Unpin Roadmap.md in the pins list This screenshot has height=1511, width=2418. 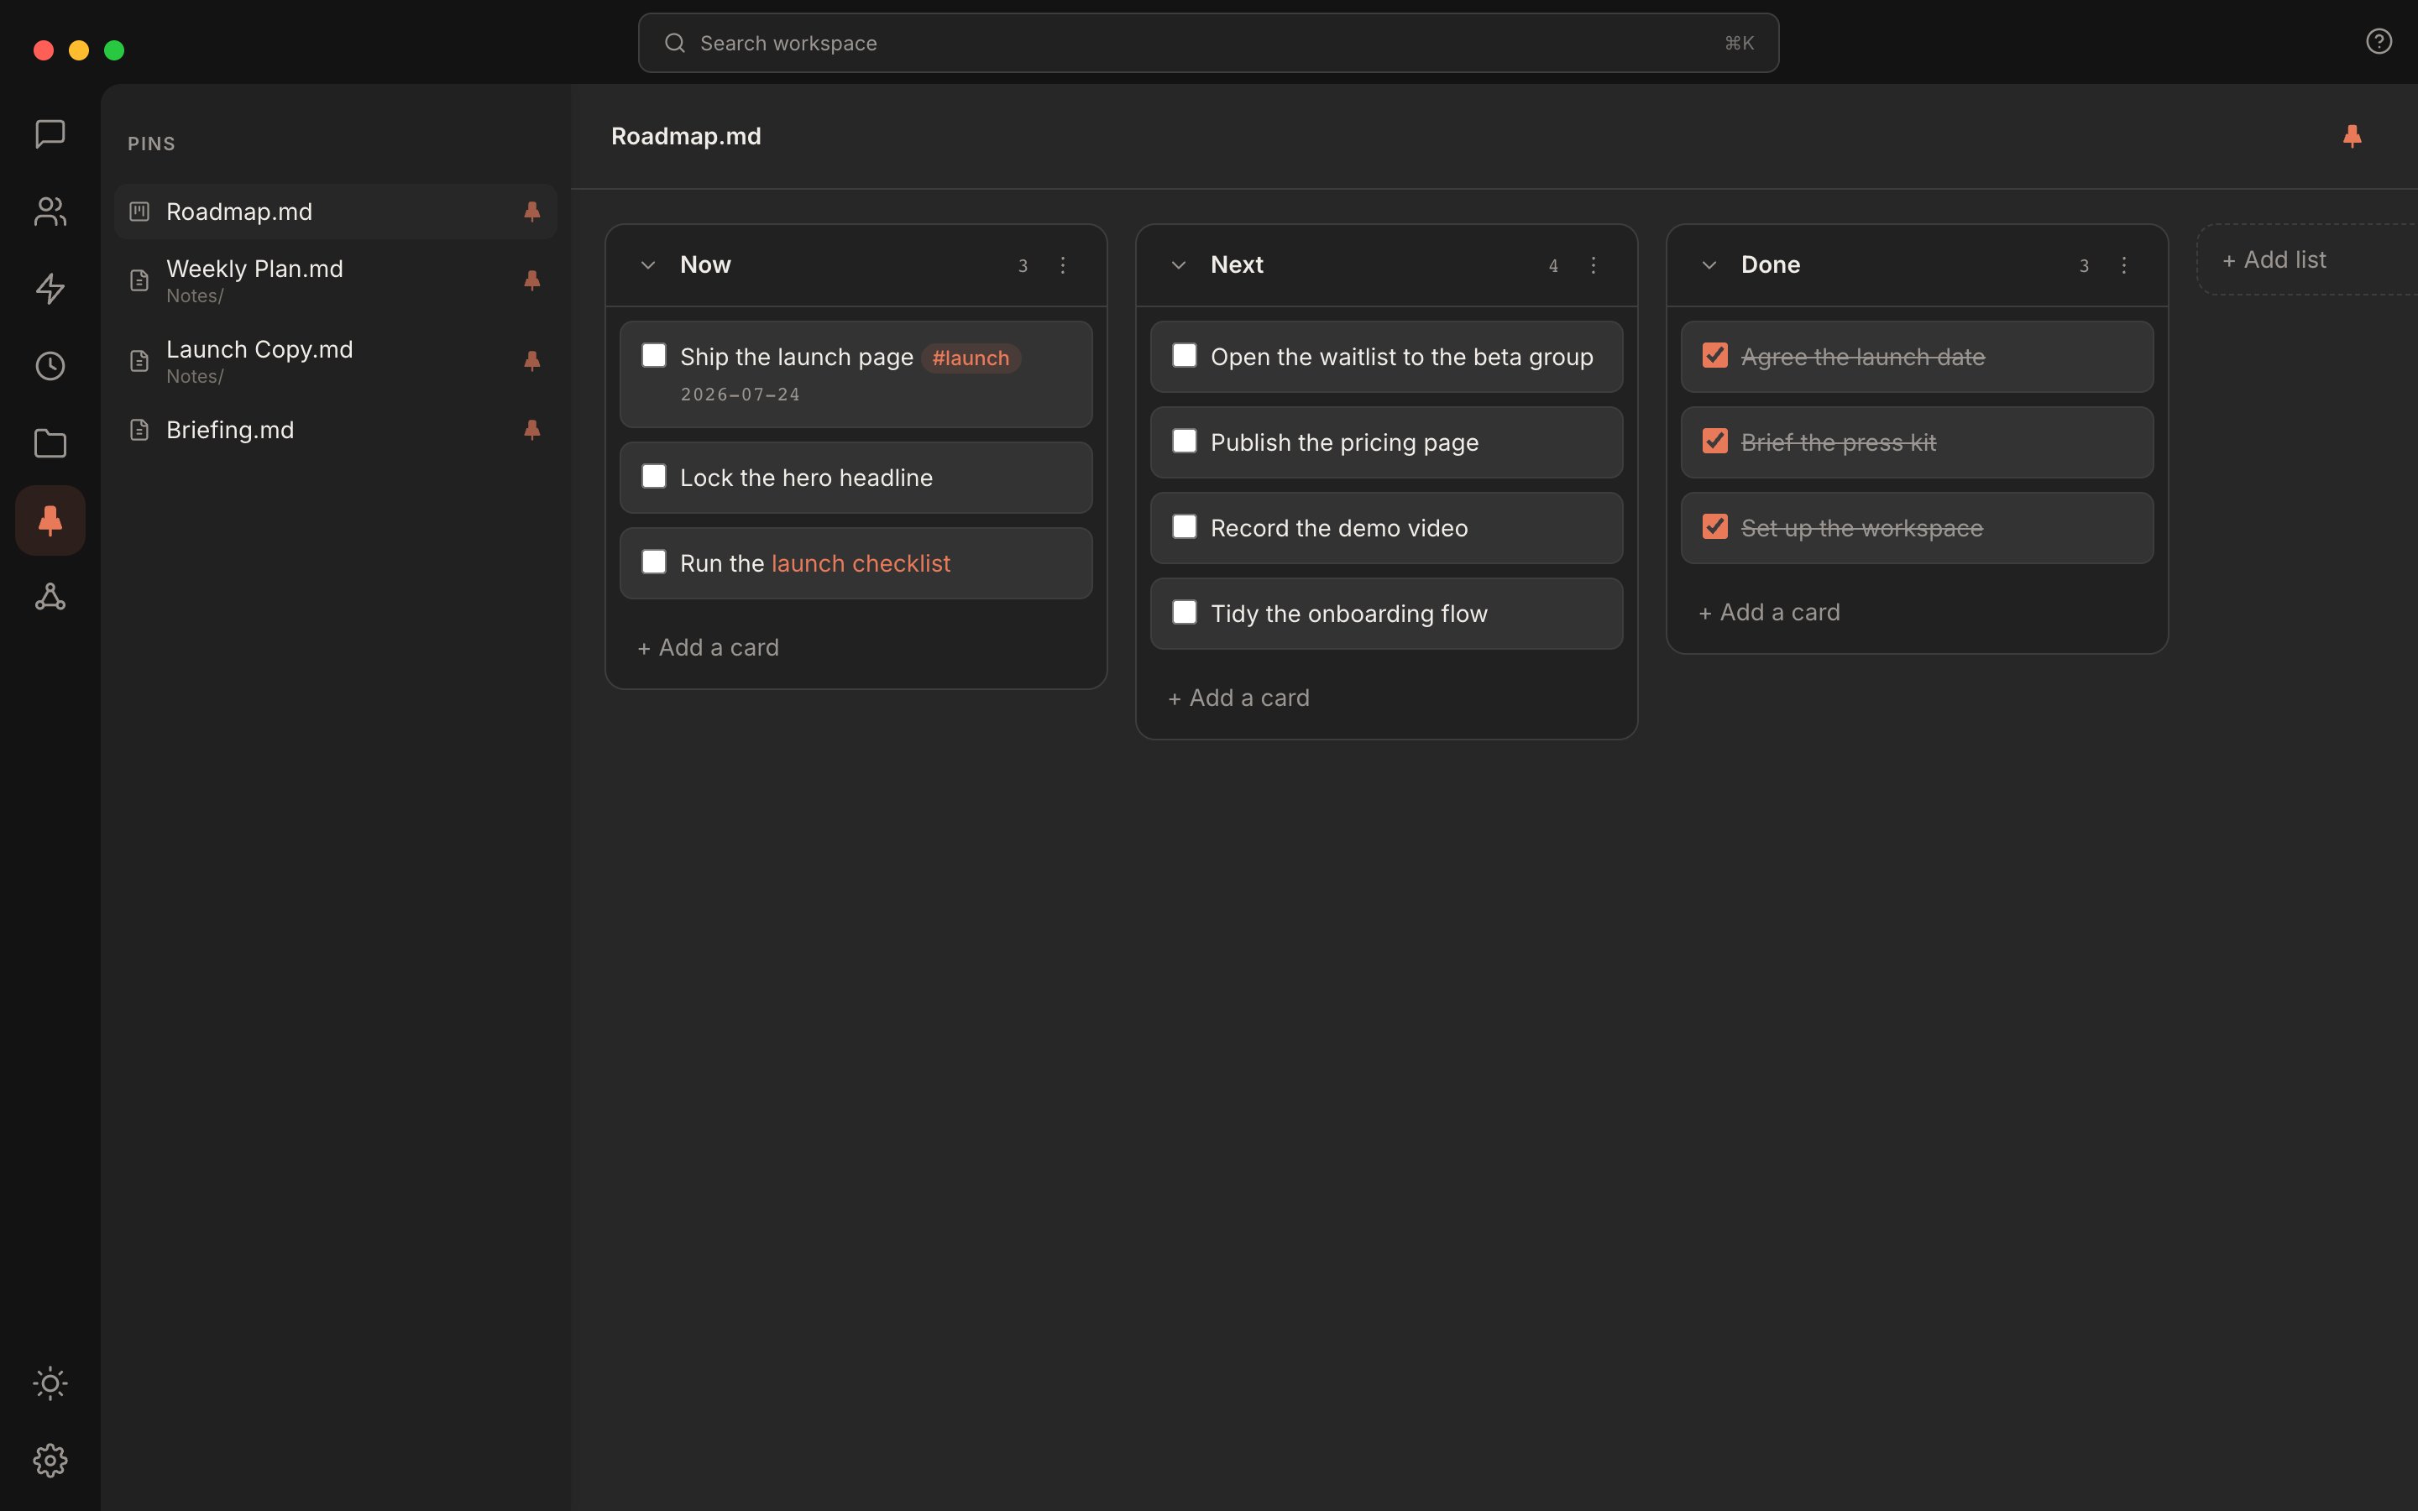pos(531,211)
